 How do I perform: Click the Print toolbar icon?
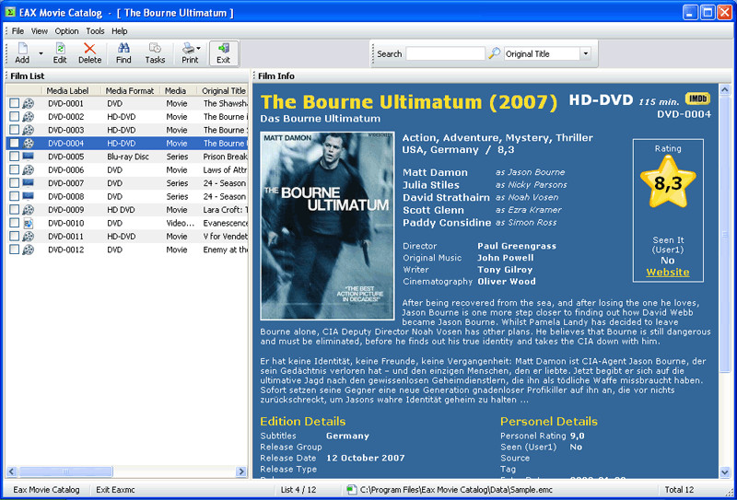point(191,53)
